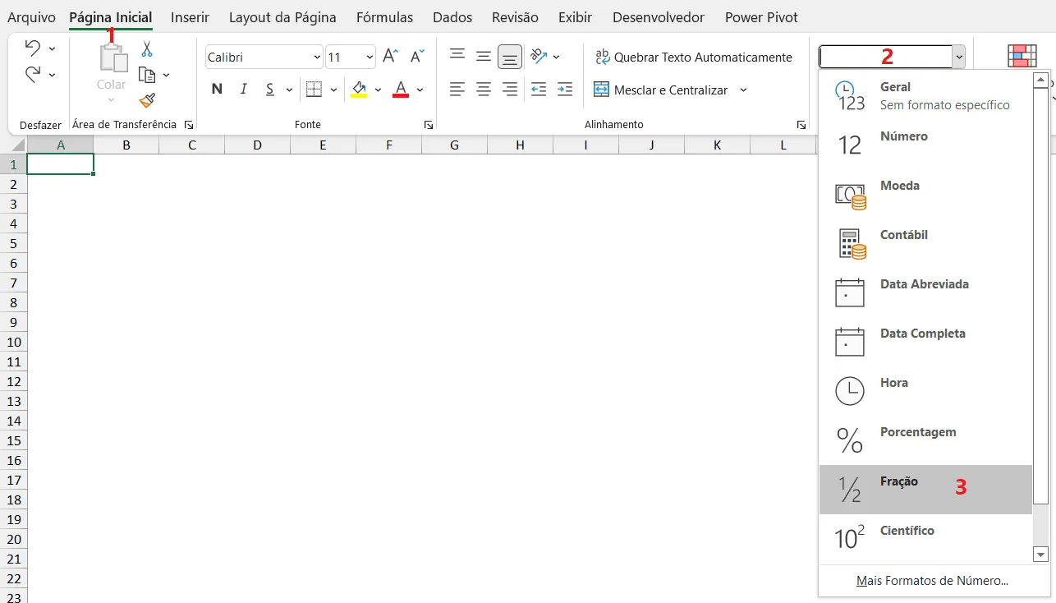Image resolution: width=1056 pixels, height=603 pixels.
Task: Choose Hora time format
Action: coord(925,391)
